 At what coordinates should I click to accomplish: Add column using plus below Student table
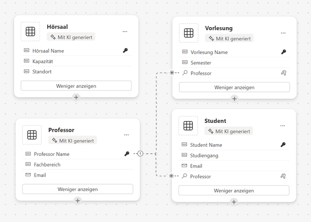[234, 202]
